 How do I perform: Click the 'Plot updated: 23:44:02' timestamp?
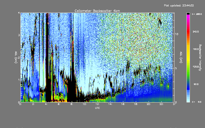pyautogui.click(x=179, y=5)
